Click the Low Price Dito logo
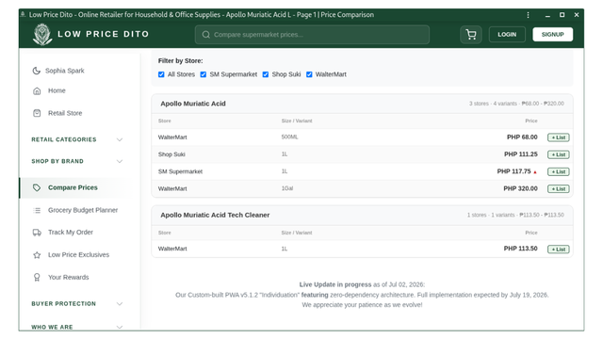The image size is (603, 339). [x=42, y=34]
